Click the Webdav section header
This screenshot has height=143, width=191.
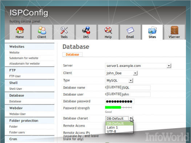(x=29, y=108)
